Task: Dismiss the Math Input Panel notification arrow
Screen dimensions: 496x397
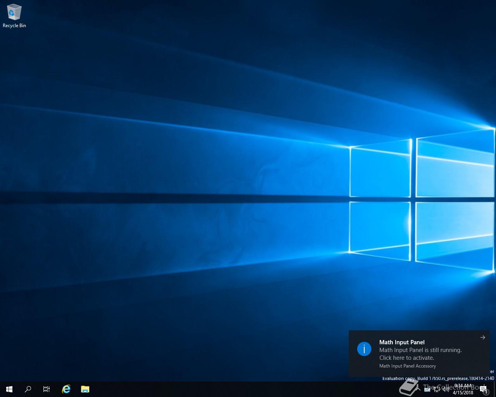Action: tap(483, 337)
